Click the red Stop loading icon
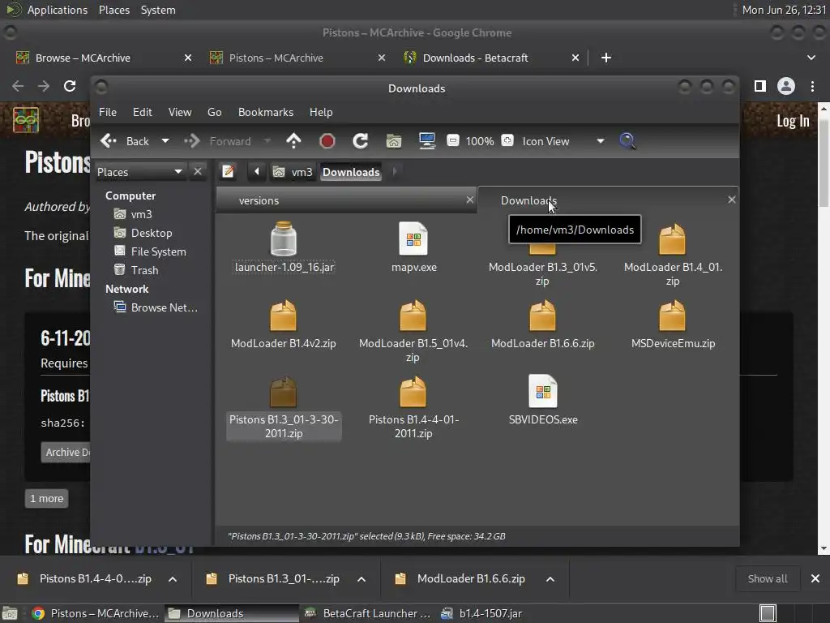 tap(327, 141)
